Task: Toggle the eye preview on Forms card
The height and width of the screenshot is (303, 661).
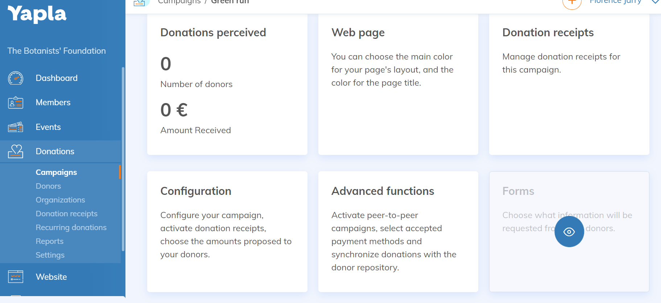Action: pyautogui.click(x=569, y=232)
